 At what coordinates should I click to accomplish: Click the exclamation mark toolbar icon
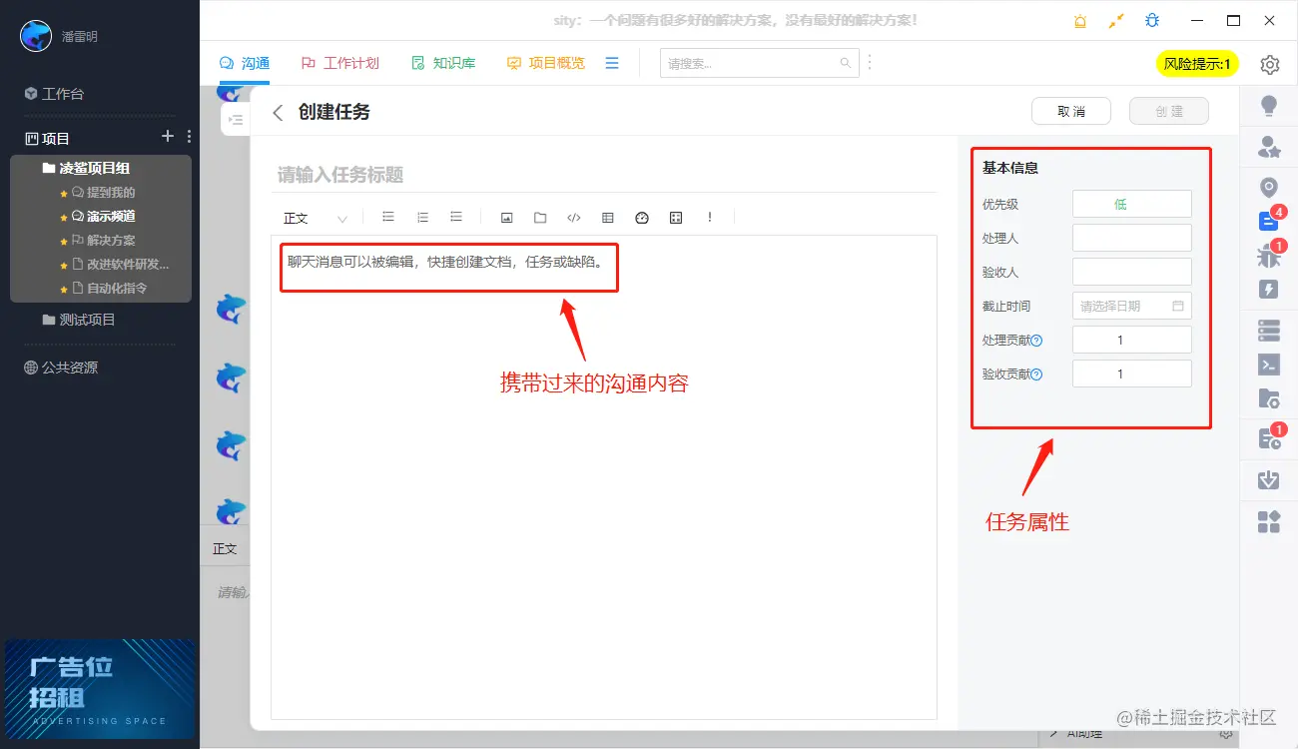point(710,218)
